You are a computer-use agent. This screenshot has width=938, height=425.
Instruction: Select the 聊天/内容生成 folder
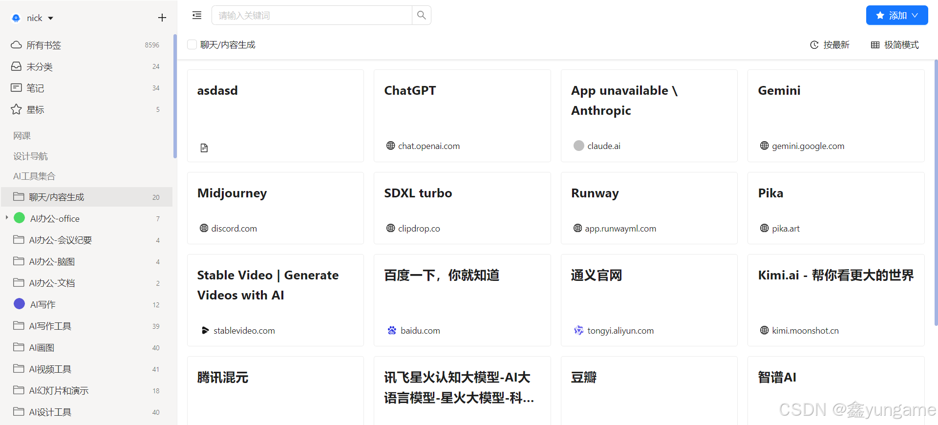(x=87, y=197)
